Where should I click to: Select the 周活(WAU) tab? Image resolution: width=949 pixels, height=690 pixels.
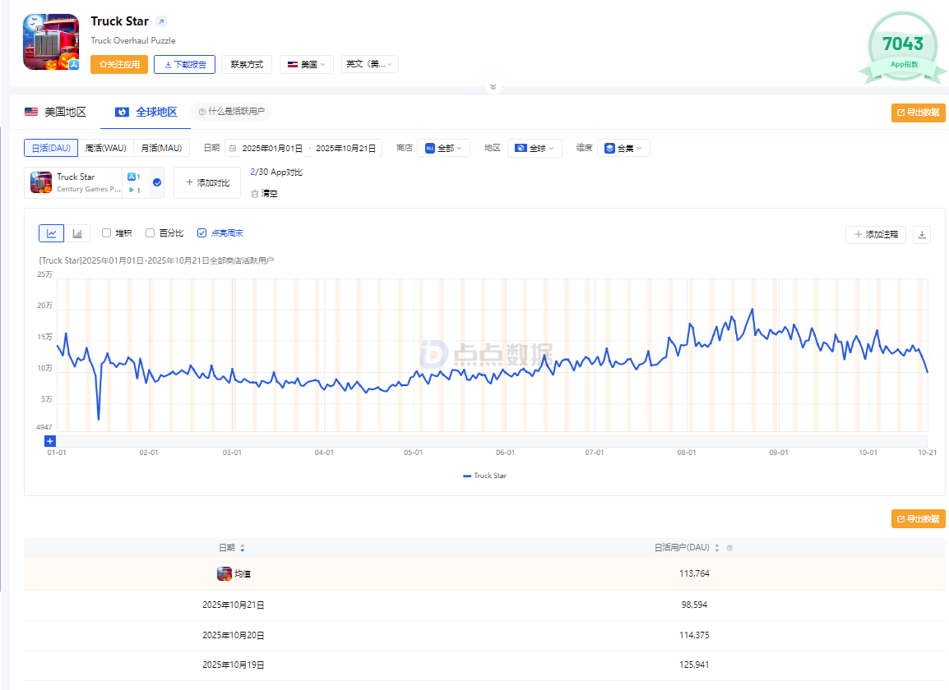pyautogui.click(x=106, y=148)
